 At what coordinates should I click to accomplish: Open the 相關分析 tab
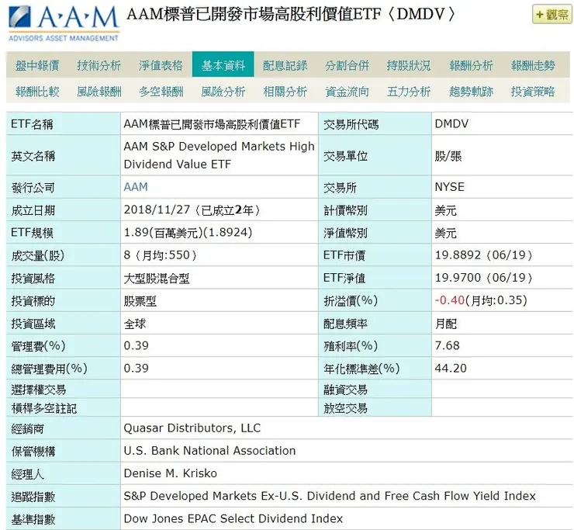pyautogui.click(x=285, y=92)
